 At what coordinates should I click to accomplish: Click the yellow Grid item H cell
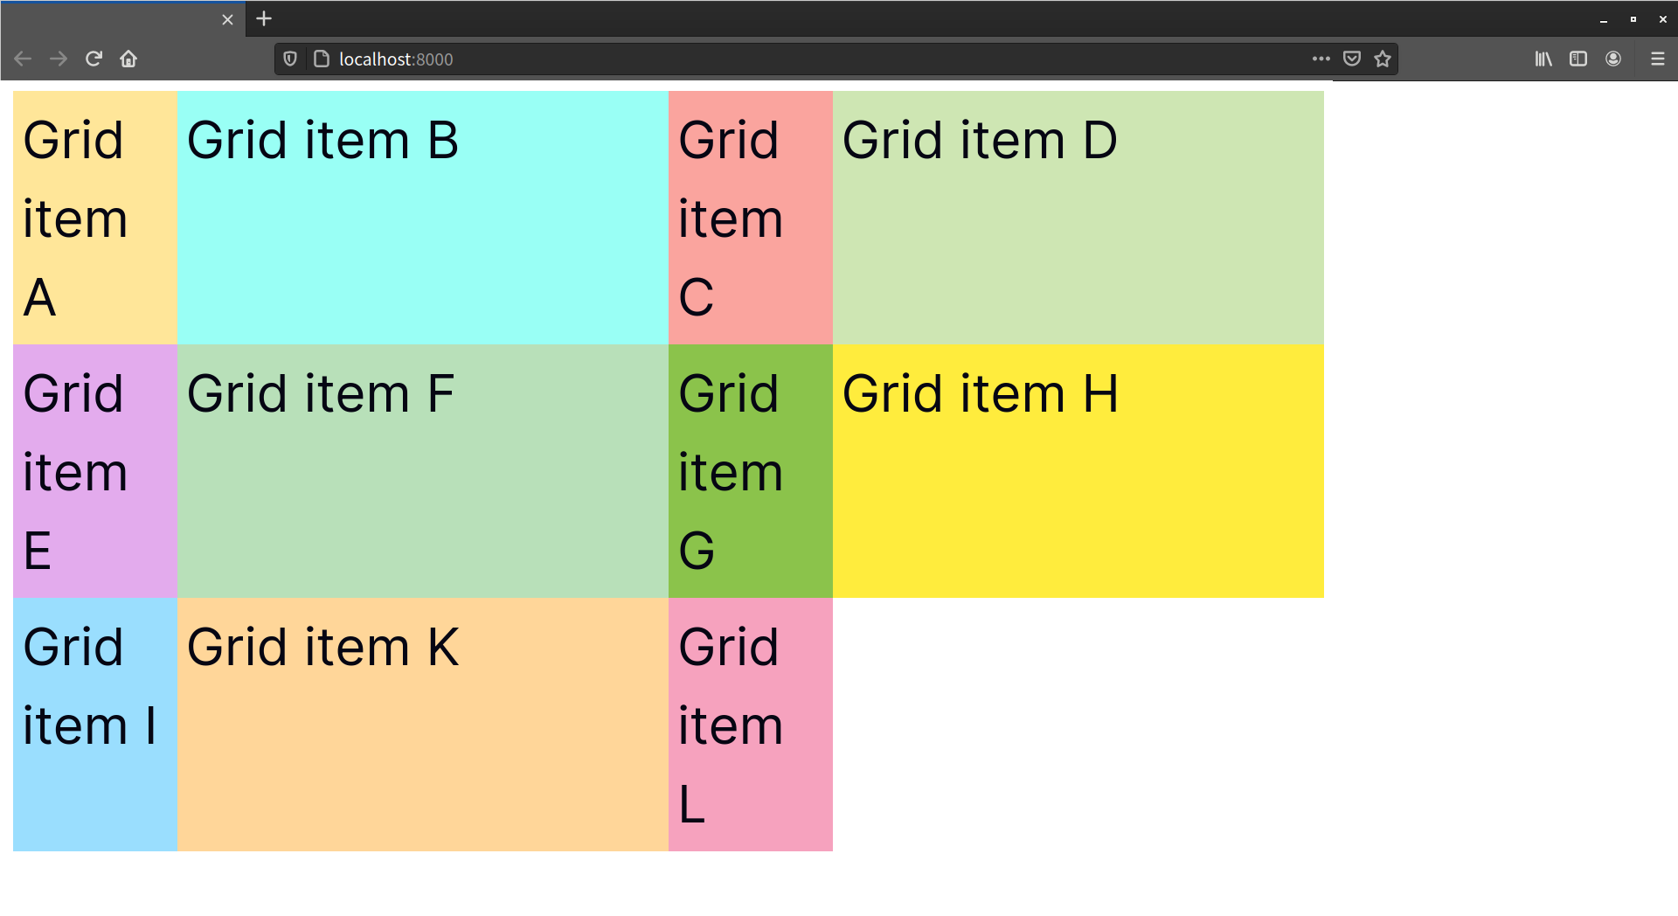[x=1078, y=471]
